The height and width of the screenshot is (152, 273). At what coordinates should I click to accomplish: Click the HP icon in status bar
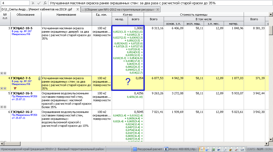click(219, 149)
